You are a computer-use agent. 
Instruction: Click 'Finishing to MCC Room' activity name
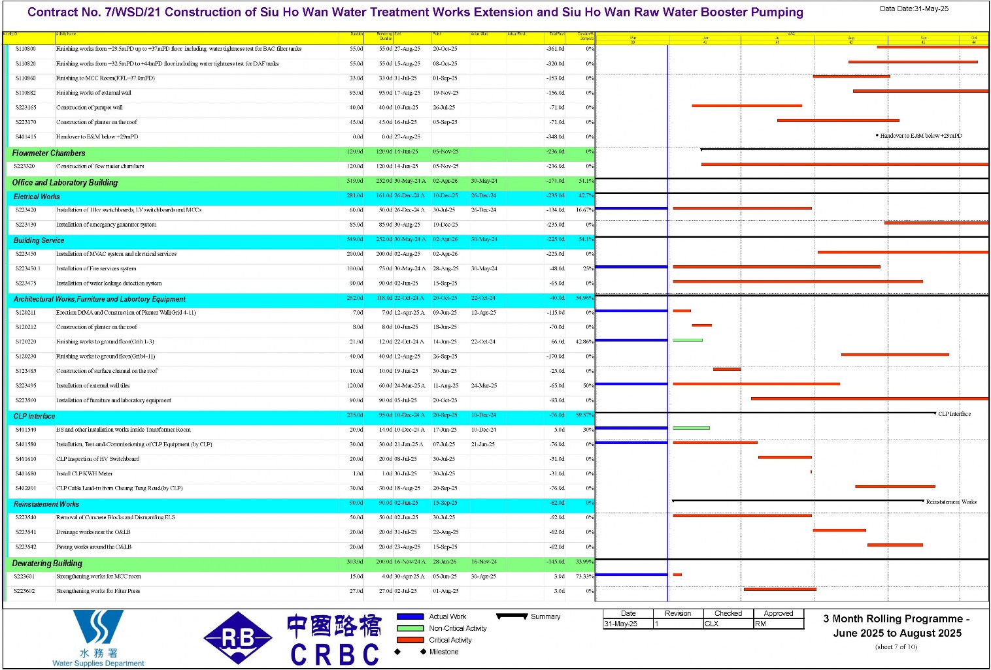coord(105,78)
